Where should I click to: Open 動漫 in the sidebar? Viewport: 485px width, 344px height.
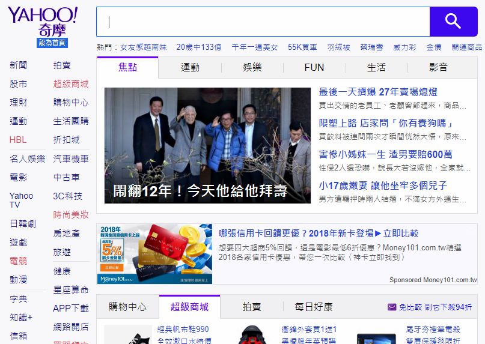(18, 280)
